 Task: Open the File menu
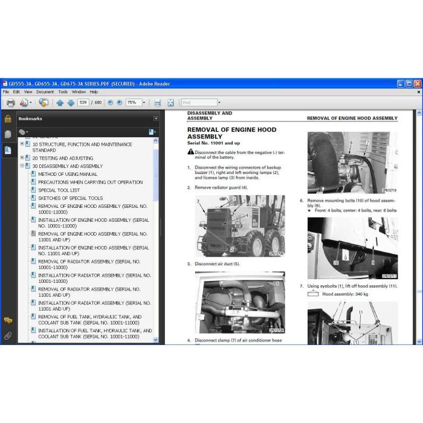click(x=5, y=92)
